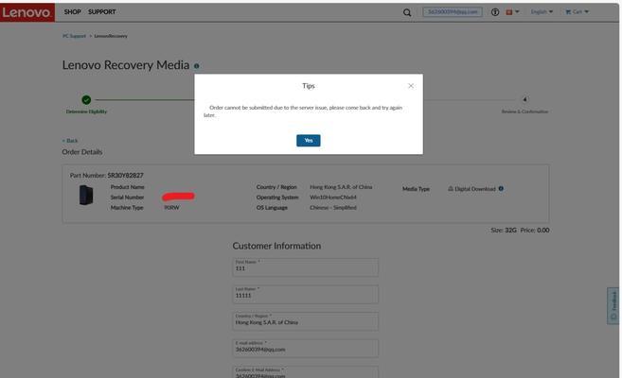Click Hong Kong S.A.R. of China in Order Details
622x378 pixels.
coord(341,187)
